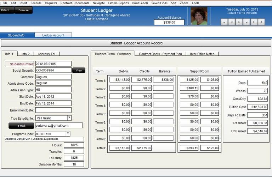Click the Browse button
The width and height of the screenshot is (272, 181).
tap(23, 10)
